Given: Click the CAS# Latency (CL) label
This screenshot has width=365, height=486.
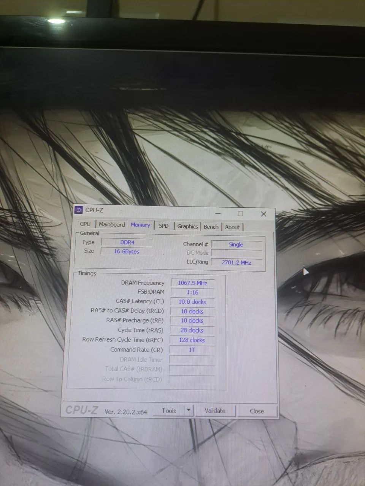Looking at the screenshot, I should tap(140, 301).
